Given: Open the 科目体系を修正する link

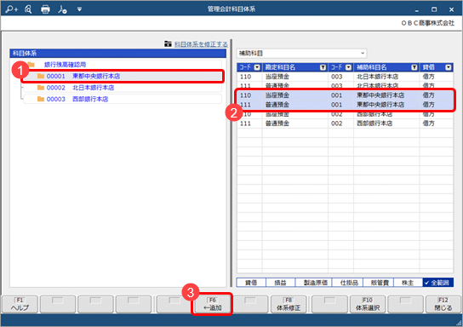Looking at the screenshot, I should coord(201,44).
